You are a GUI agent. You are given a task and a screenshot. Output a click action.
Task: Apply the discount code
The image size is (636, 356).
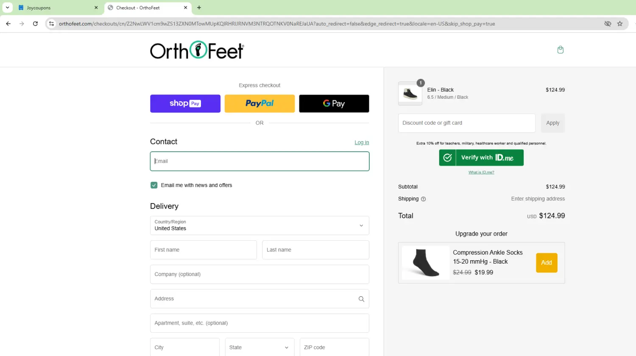click(552, 123)
